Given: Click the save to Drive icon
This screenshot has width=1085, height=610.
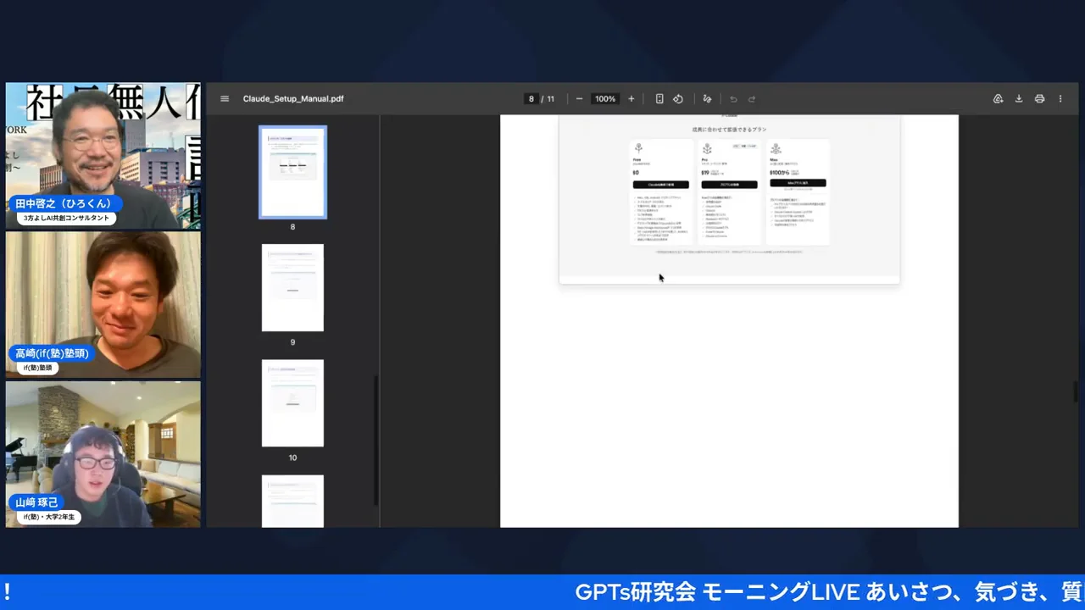Looking at the screenshot, I should click(x=999, y=99).
